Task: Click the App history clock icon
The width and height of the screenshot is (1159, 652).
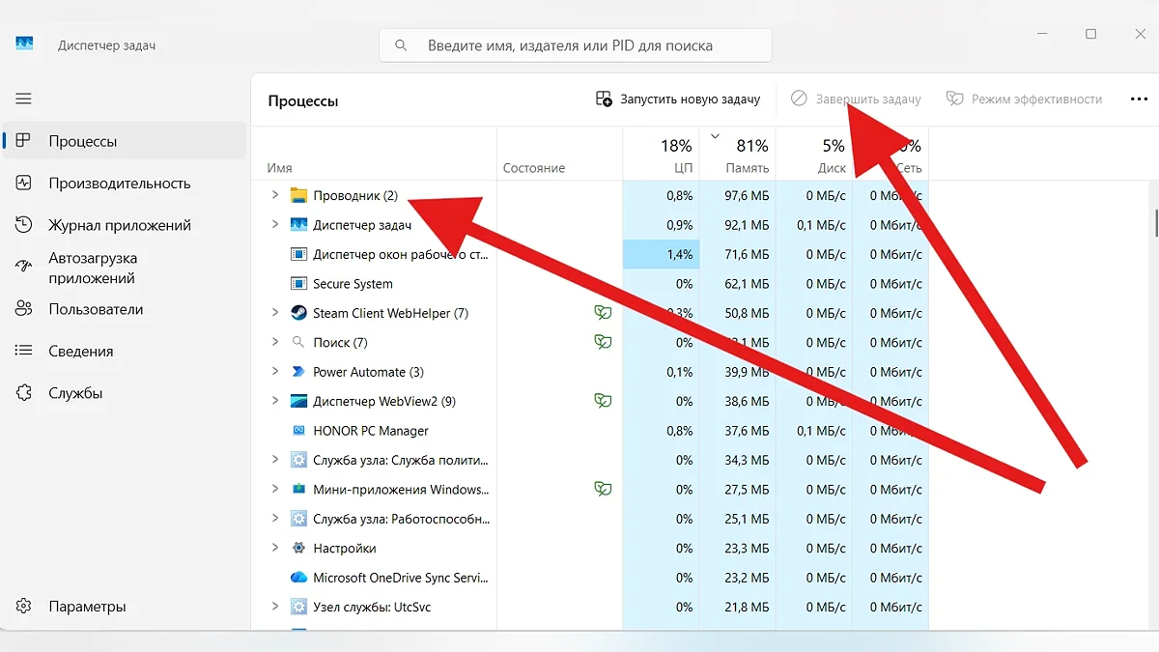Action: pyautogui.click(x=24, y=225)
